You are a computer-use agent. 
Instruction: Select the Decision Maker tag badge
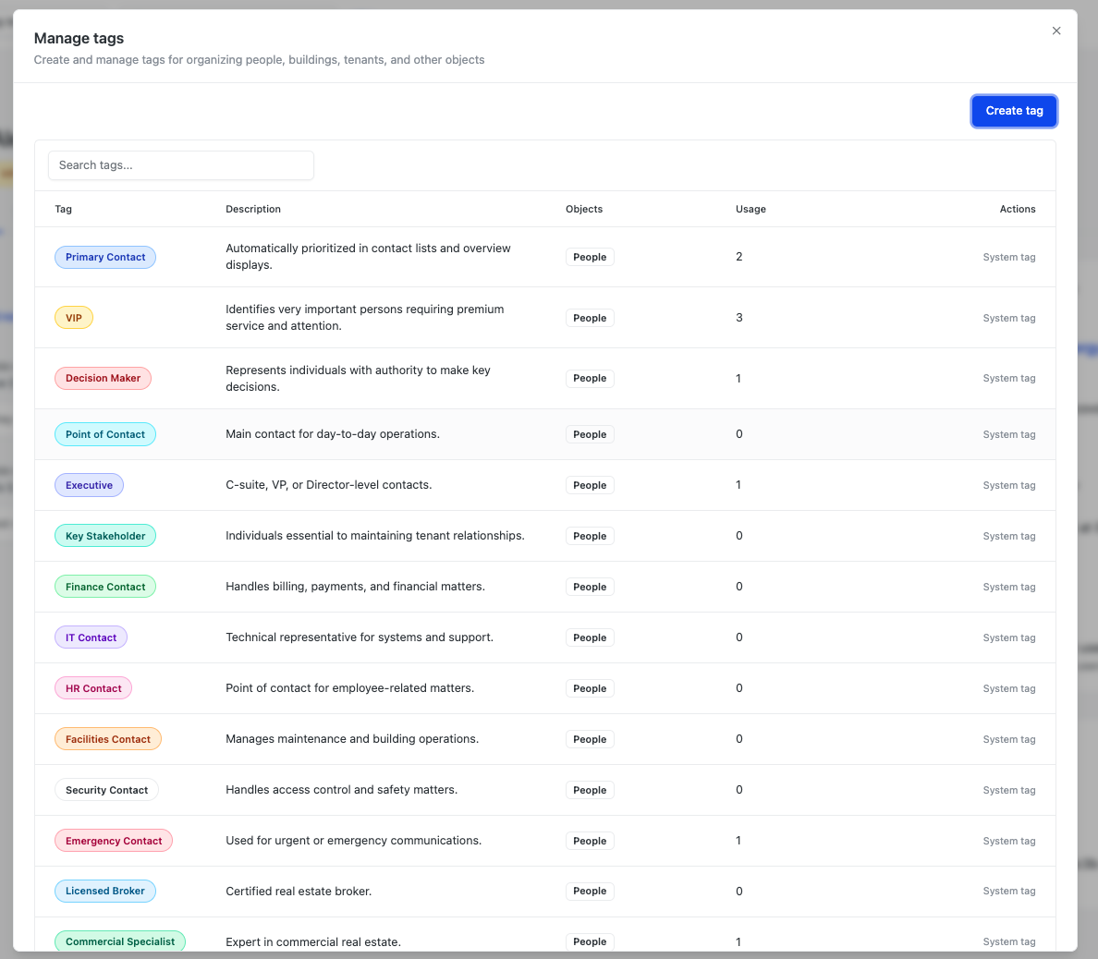coord(103,378)
